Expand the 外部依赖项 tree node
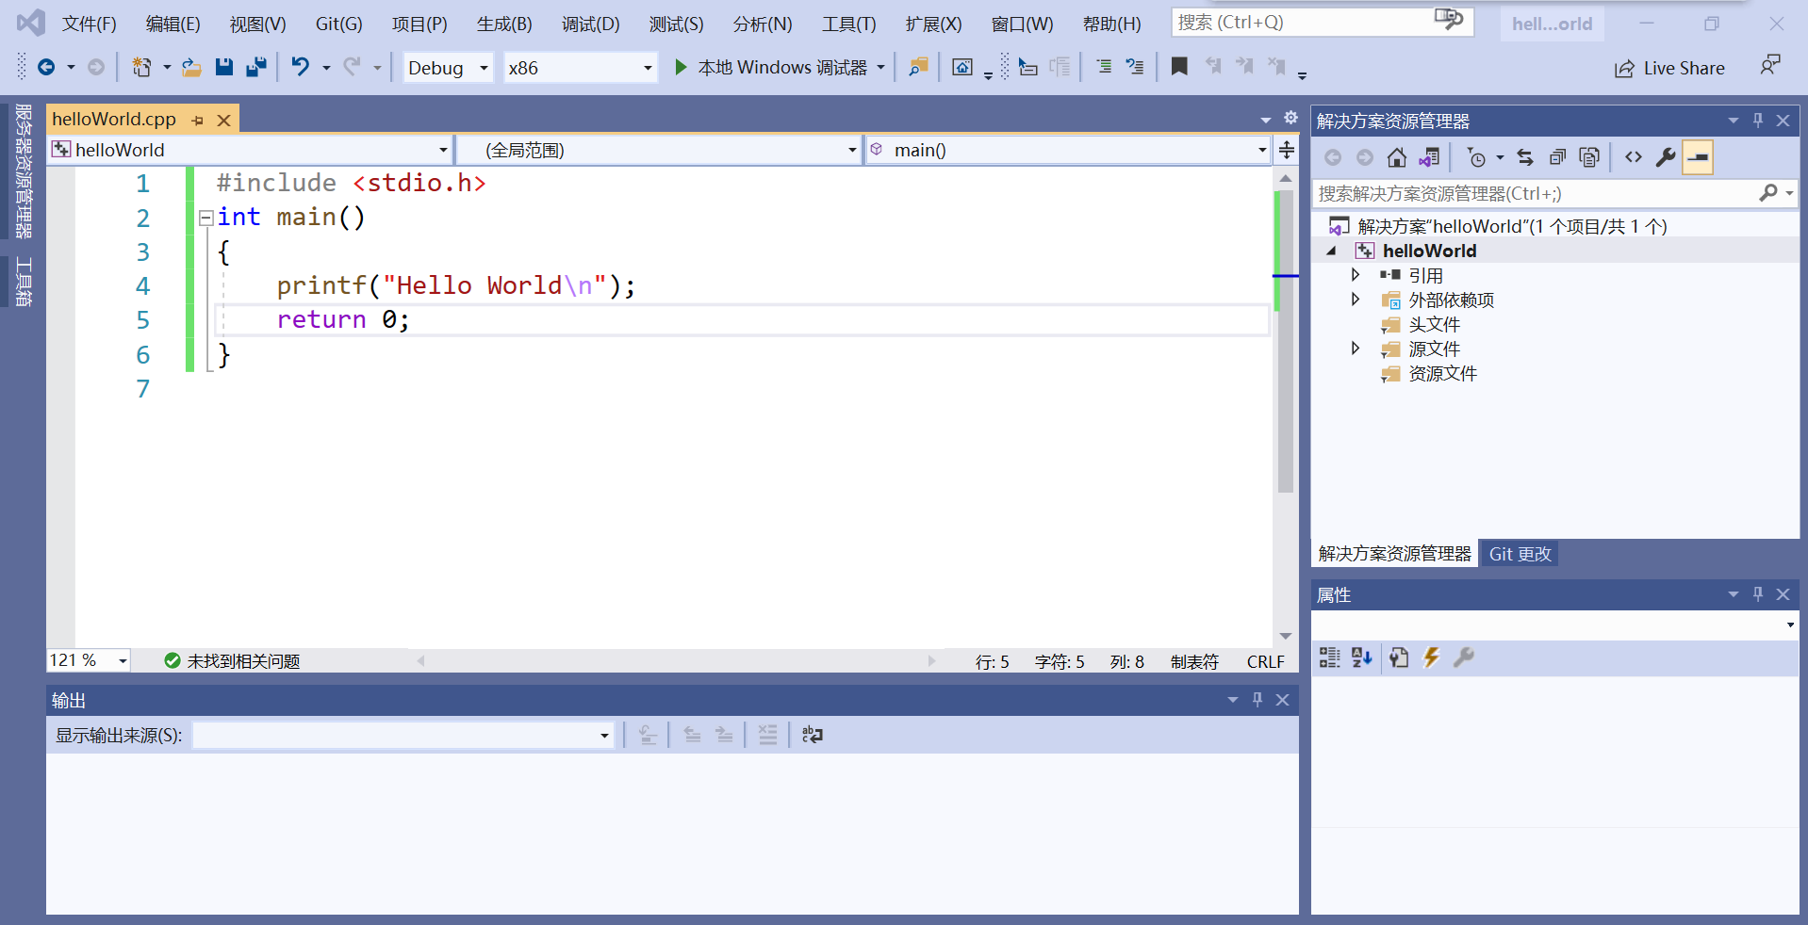 1356,300
